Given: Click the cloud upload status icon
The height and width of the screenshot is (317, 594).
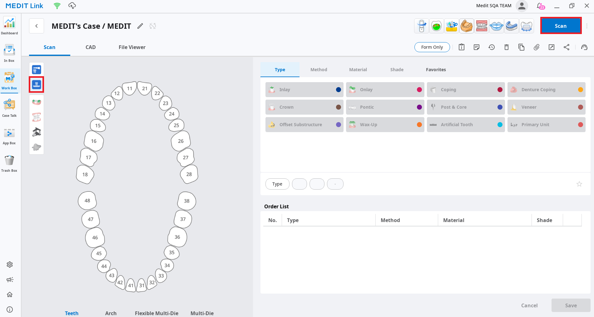Looking at the screenshot, I should [x=72, y=6].
